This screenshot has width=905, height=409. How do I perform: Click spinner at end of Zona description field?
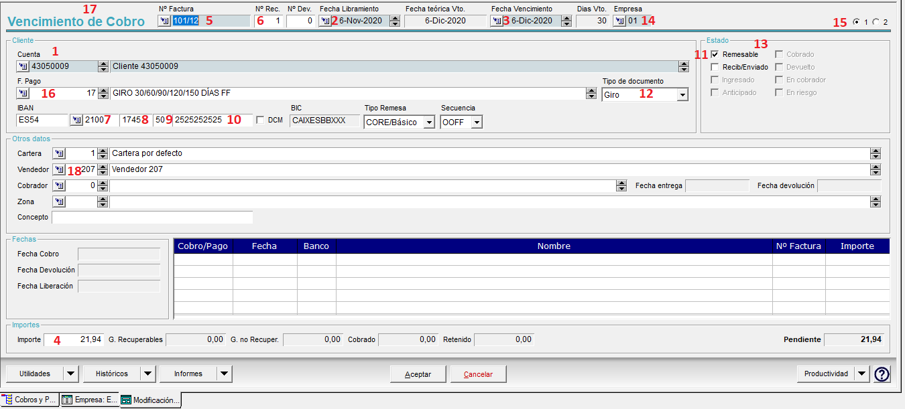pos(876,201)
